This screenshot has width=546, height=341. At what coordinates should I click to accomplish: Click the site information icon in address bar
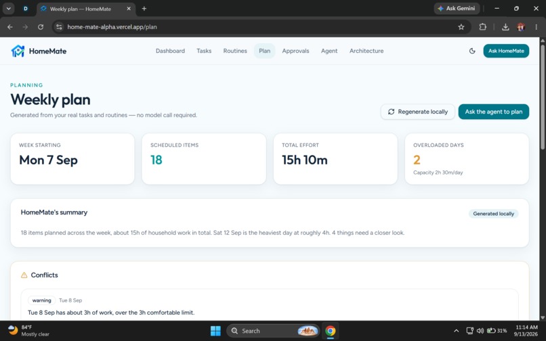click(x=59, y=27)
